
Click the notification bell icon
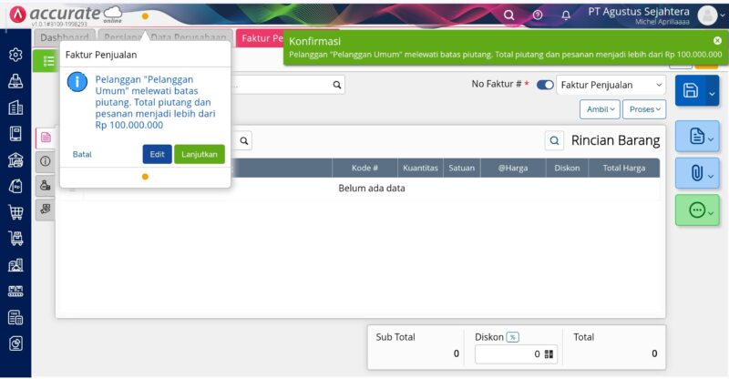coord(566,15)
